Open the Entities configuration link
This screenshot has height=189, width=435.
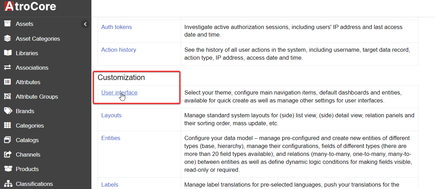point(110,138)
